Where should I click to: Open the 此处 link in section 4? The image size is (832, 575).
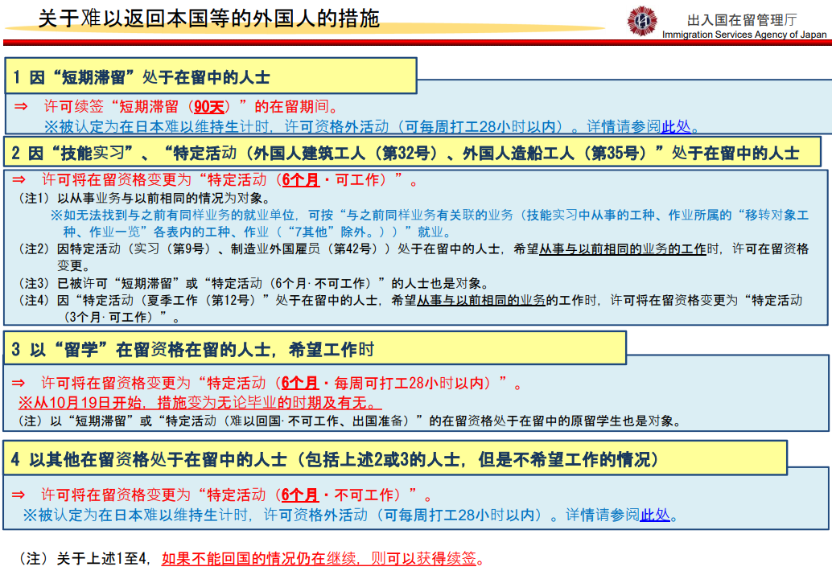(x=655, y=515)
